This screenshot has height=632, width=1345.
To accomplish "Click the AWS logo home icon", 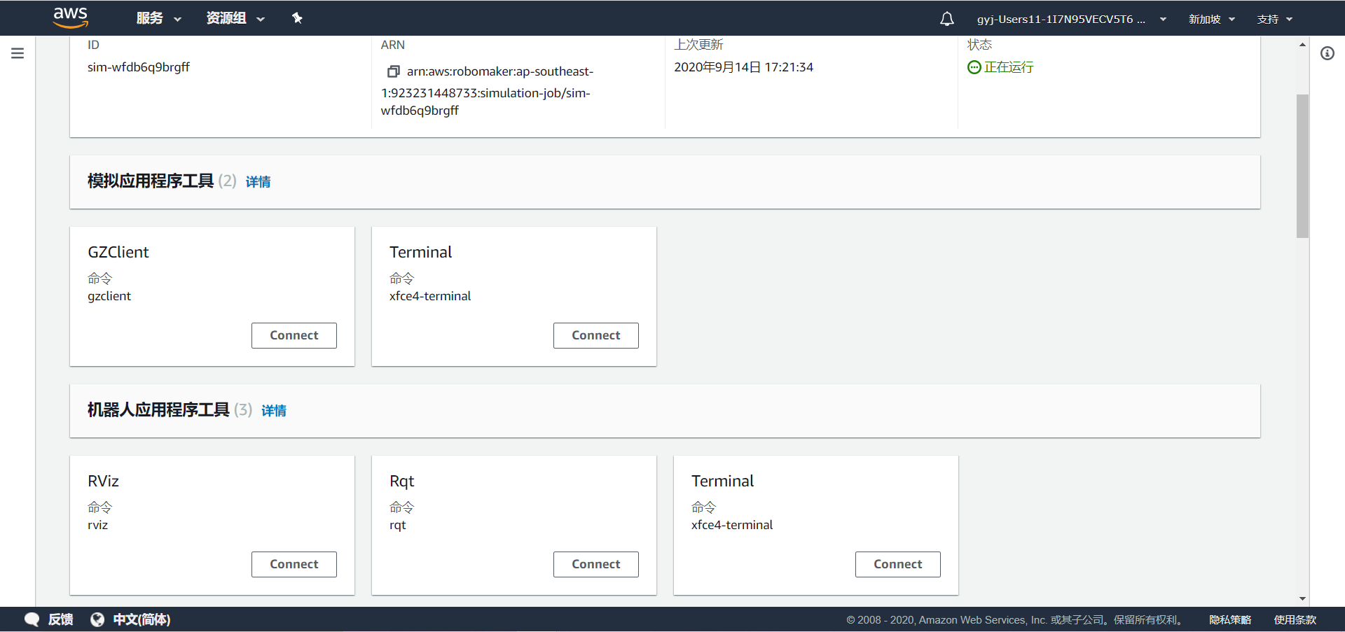I will 71,17.
